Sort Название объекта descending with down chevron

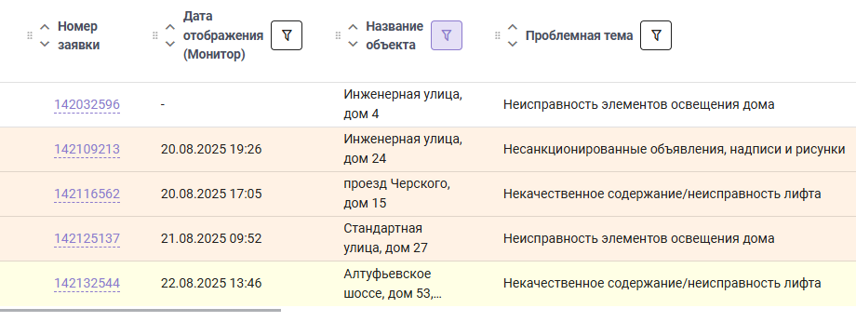coord(354,44)
